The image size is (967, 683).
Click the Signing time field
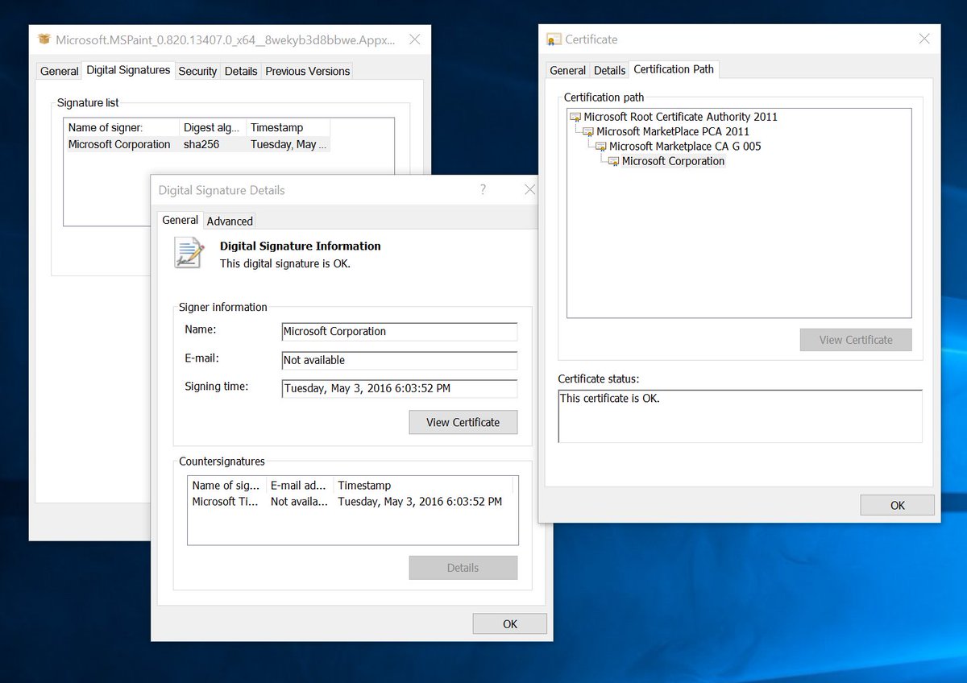(399, 388)
